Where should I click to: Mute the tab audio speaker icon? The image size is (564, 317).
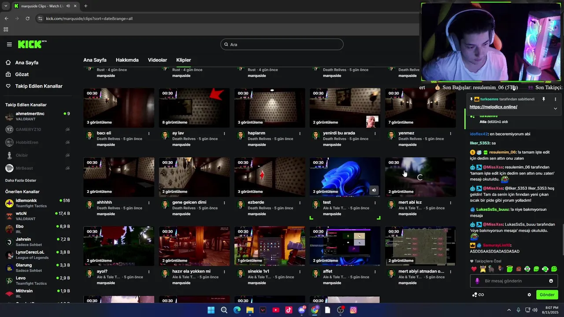tap(68, 6)
